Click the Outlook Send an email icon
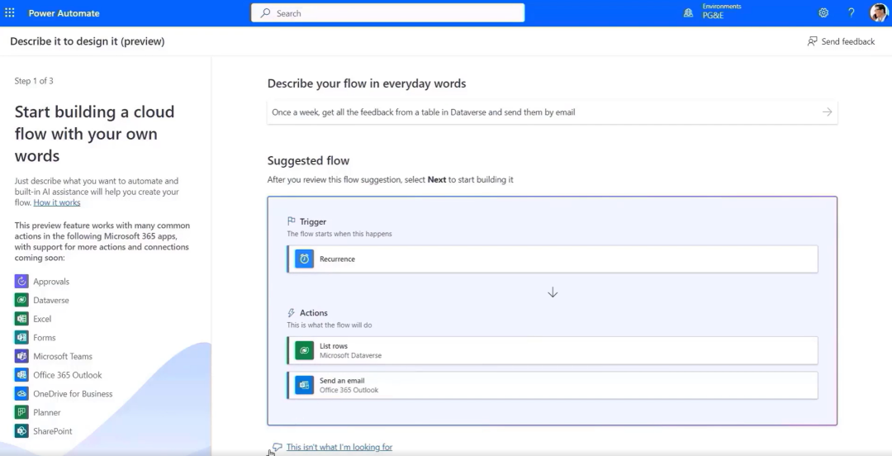 pos(305,385)
